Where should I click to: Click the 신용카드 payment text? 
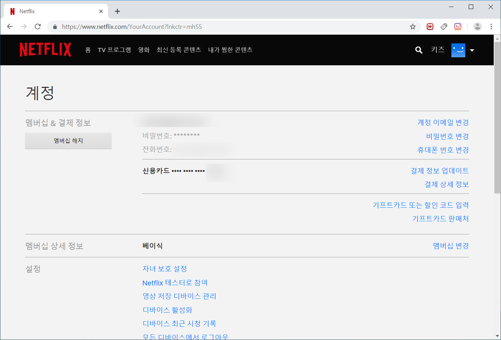coord(173,171)
